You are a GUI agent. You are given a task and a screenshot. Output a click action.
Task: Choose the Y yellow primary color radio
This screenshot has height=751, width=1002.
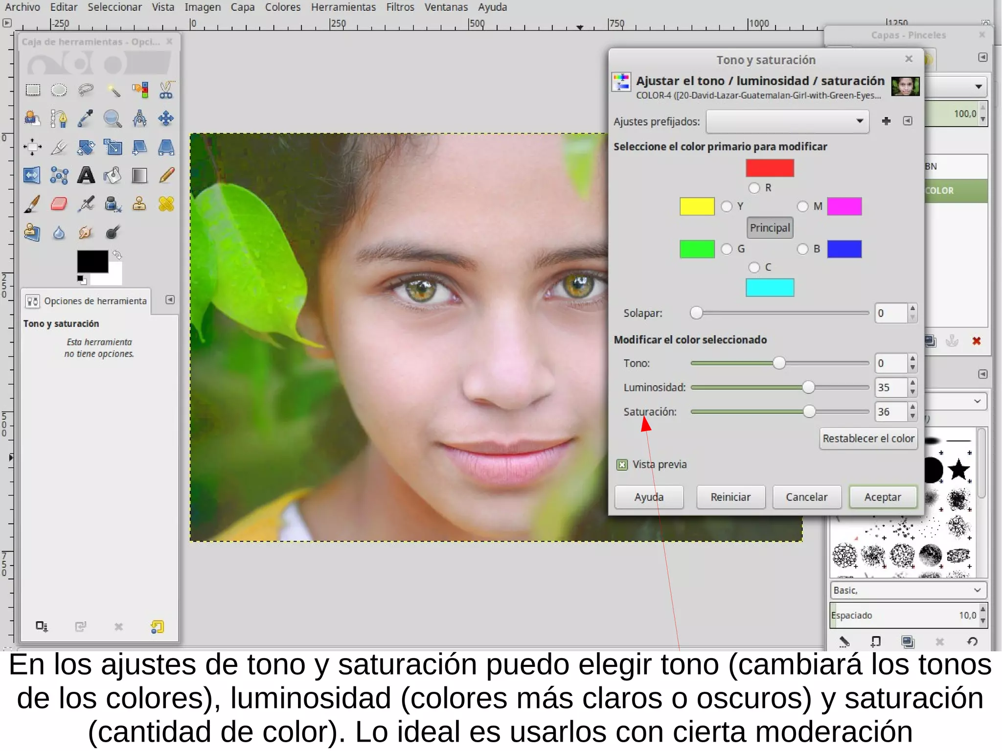(x=727, y=206)
